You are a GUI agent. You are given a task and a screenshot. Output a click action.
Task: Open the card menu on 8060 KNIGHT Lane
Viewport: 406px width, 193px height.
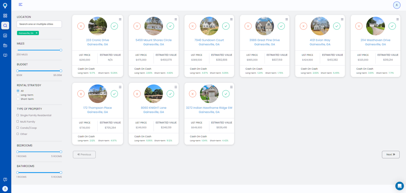176,87
